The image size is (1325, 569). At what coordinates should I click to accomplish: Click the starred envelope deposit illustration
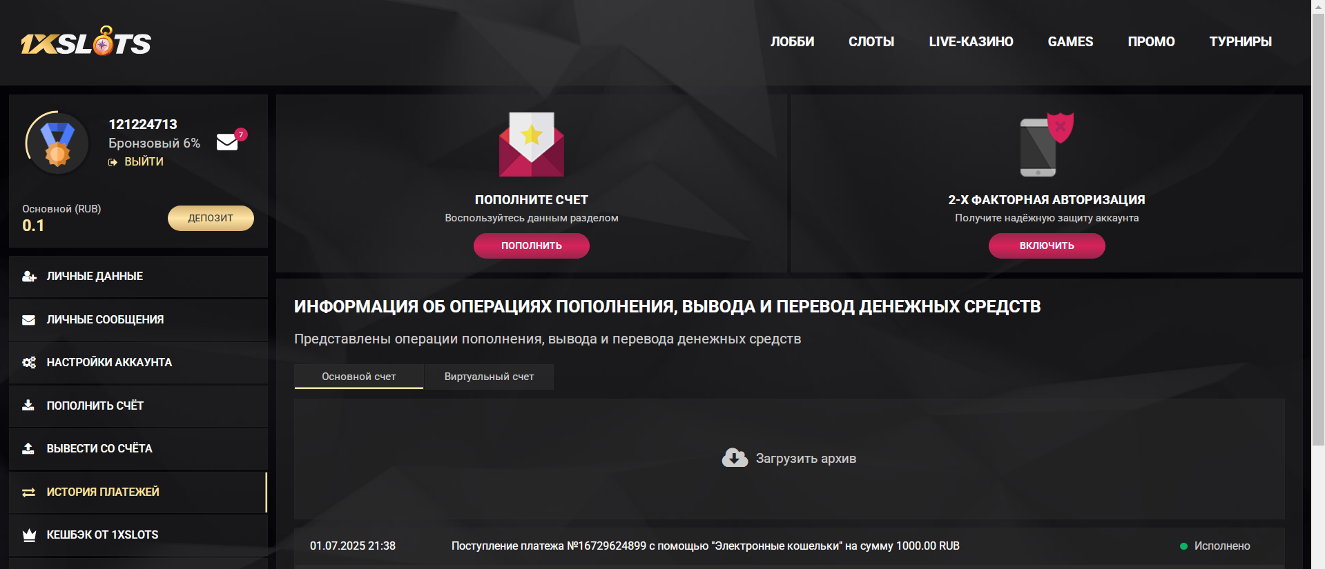tap(532, 144)
